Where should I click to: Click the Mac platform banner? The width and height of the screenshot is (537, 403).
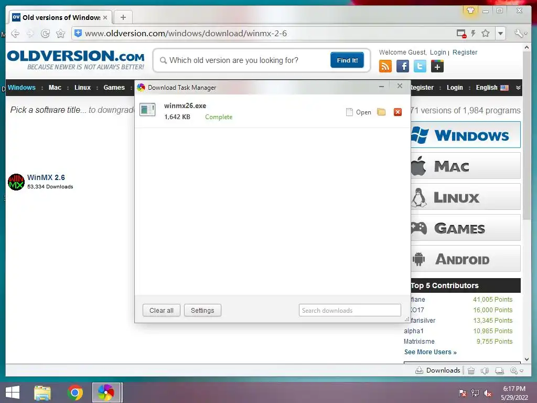466,166
